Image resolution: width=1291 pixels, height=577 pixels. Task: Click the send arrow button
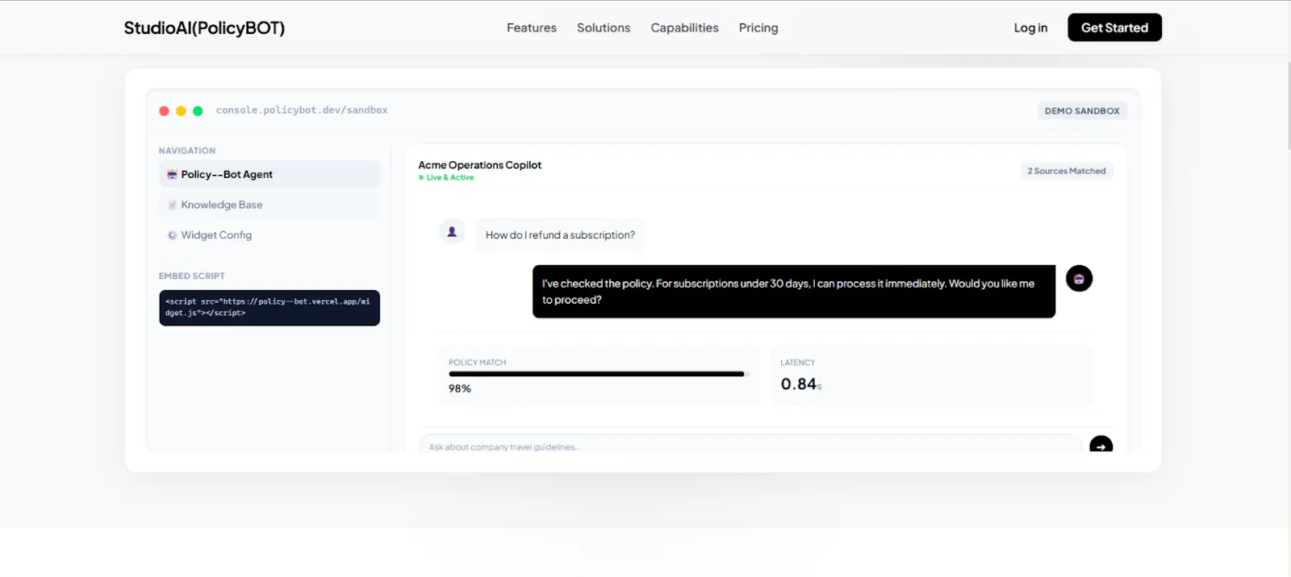(1101, 444)
